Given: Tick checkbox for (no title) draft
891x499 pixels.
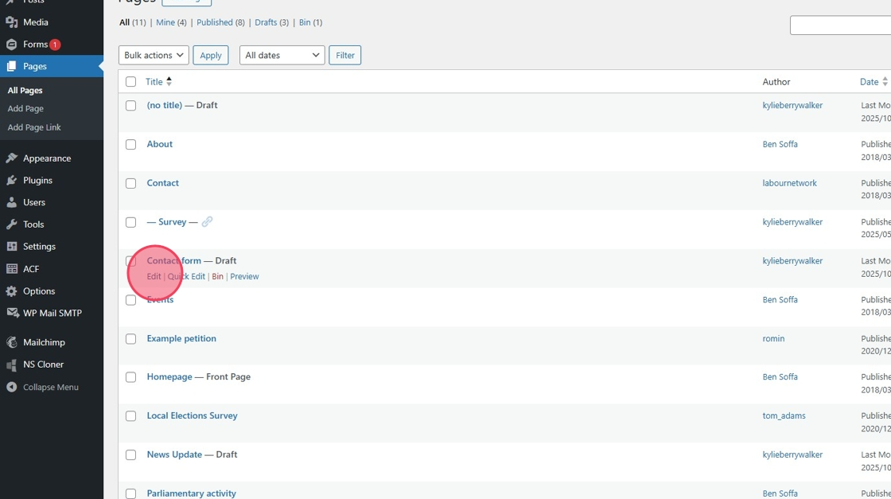Looking at the screenshot, I should click(130, 106).
